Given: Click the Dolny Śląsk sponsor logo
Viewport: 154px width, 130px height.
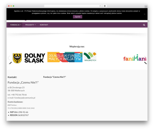Looking at the screenshot, I should coord(29,58).
